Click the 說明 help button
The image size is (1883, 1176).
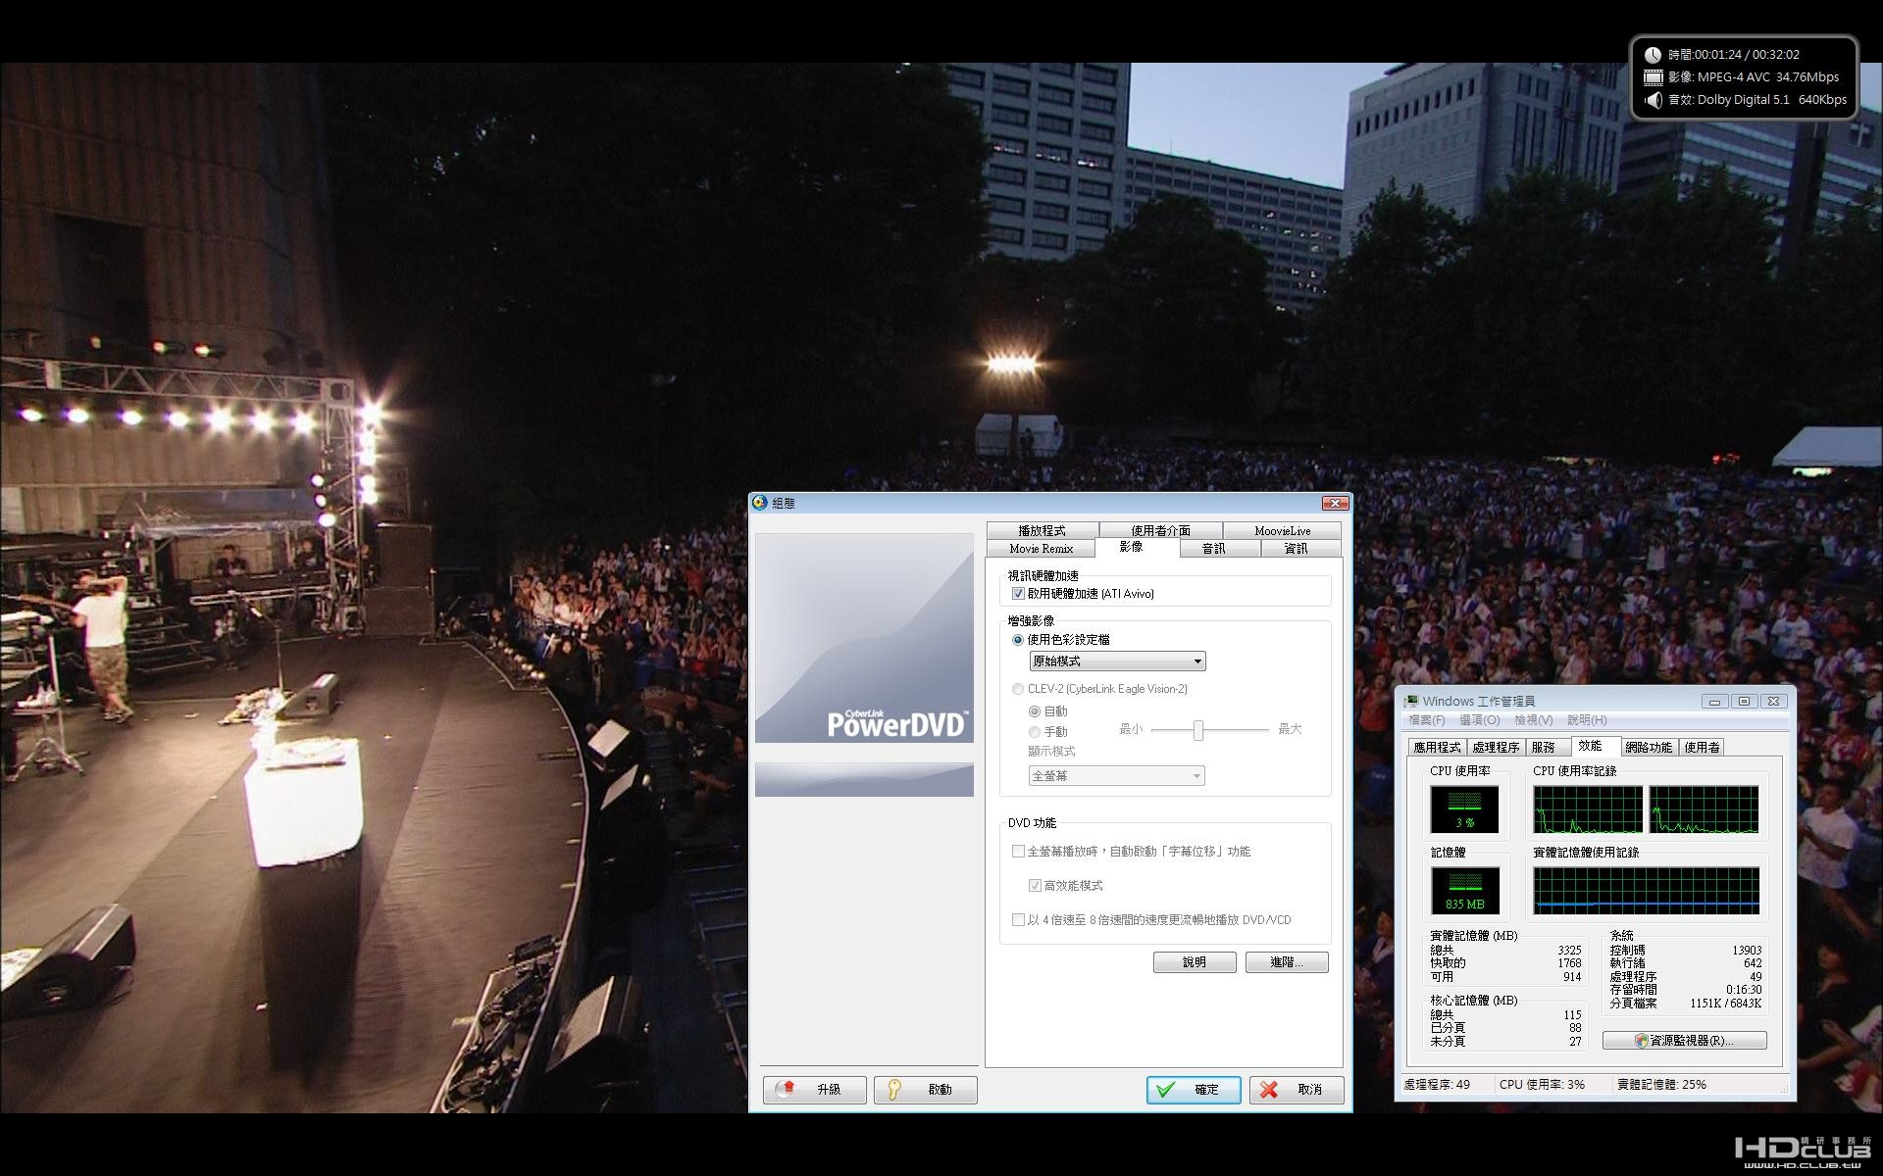coord(1195,962)
